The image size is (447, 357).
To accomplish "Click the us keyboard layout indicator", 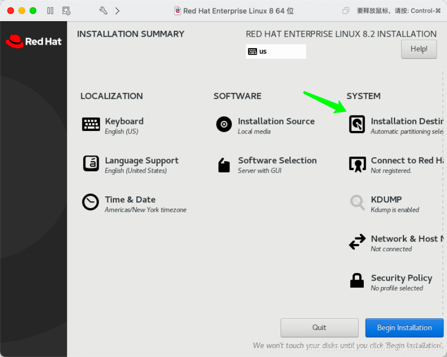I will 276,52.
